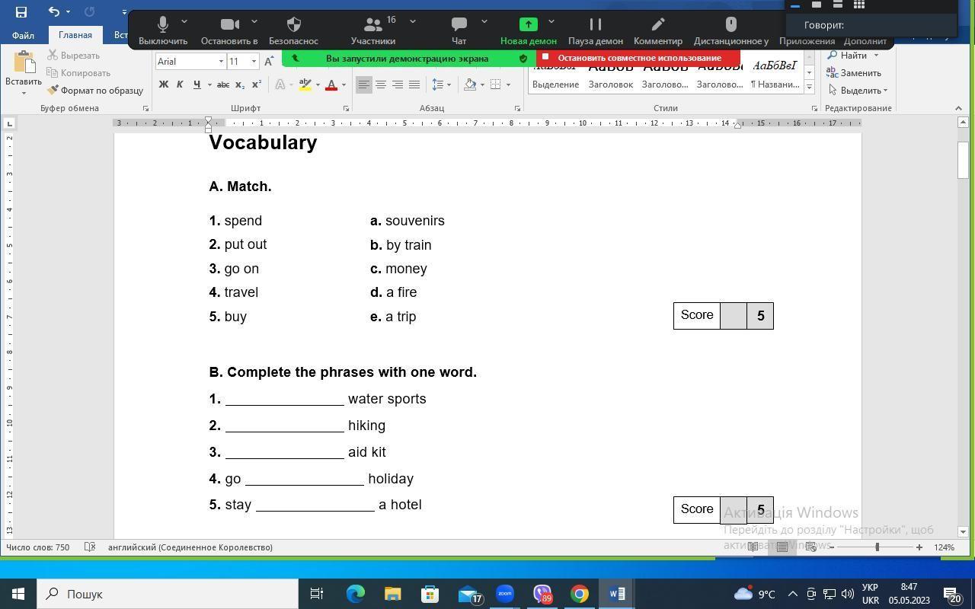Open Приложения in Zoom toolbar

click(x=807, y=41)
